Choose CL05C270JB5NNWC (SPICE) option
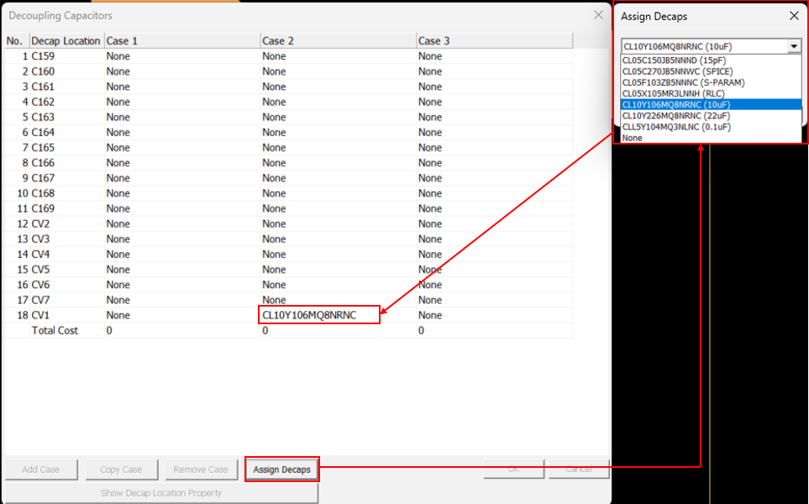Viewport: 809px width, 504px height. pyautogui.click(x=677, y=71)
